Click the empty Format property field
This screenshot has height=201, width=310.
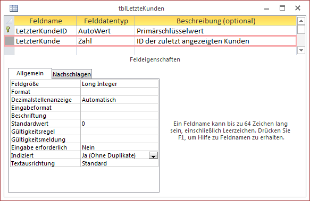pos(120,92)
